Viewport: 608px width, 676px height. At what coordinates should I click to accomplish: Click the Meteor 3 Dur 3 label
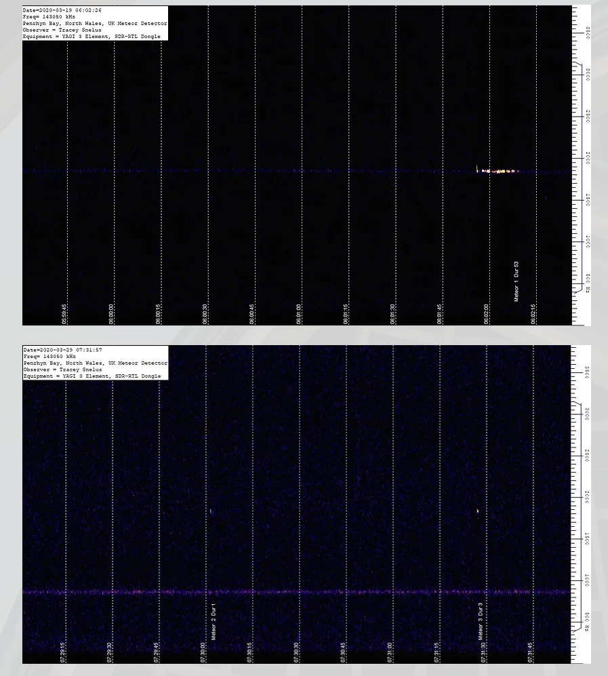click(481, 622)
